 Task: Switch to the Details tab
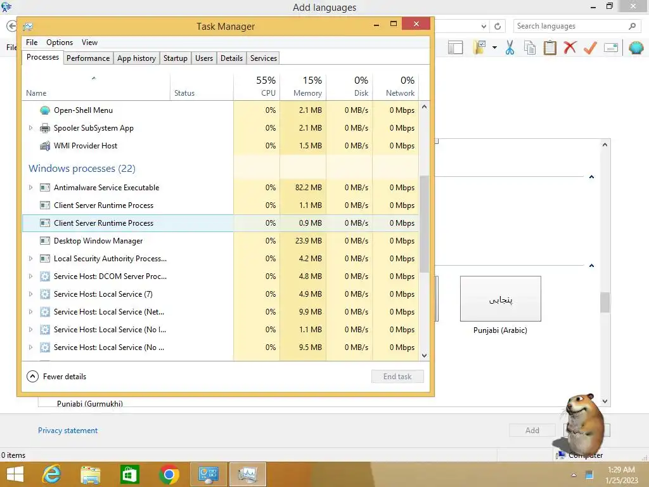coord(231,58)
